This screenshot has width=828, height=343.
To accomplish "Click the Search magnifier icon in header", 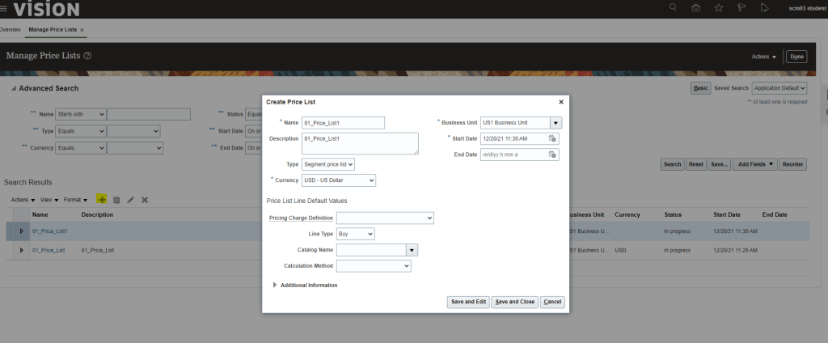I will coord(672,8).
